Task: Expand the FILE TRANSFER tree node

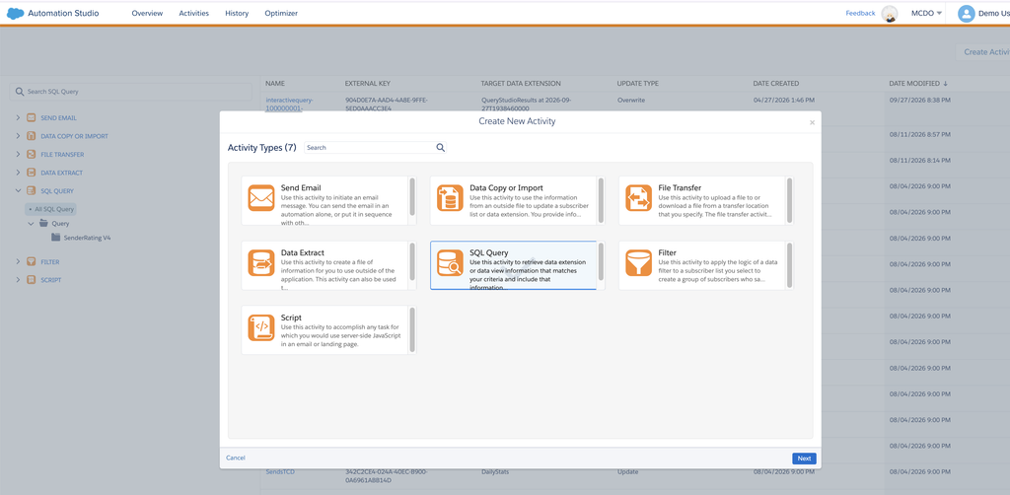Action: pos(18,155)
